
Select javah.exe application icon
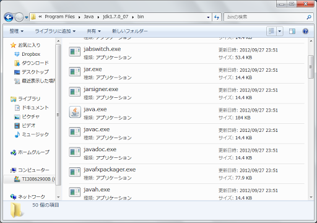click(74, 192)
